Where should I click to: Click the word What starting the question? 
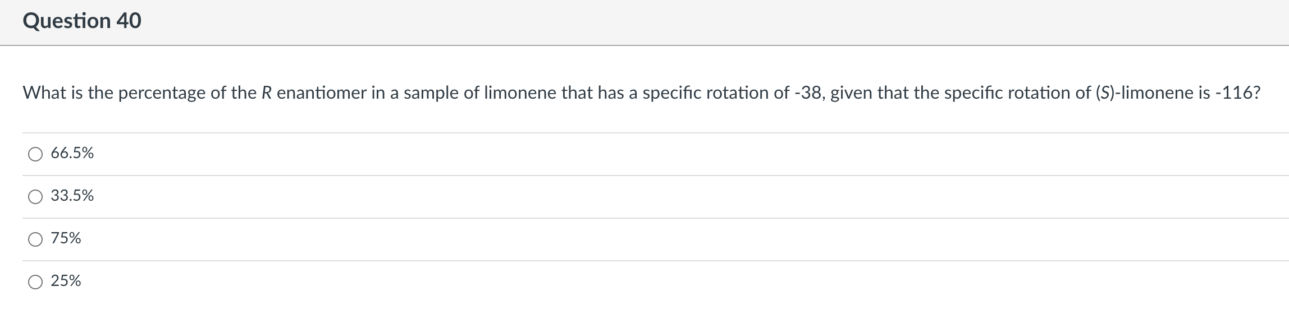point(44,93)
